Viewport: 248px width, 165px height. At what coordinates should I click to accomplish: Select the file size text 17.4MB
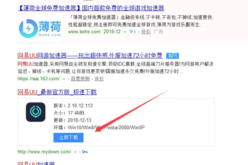[76, 113]
